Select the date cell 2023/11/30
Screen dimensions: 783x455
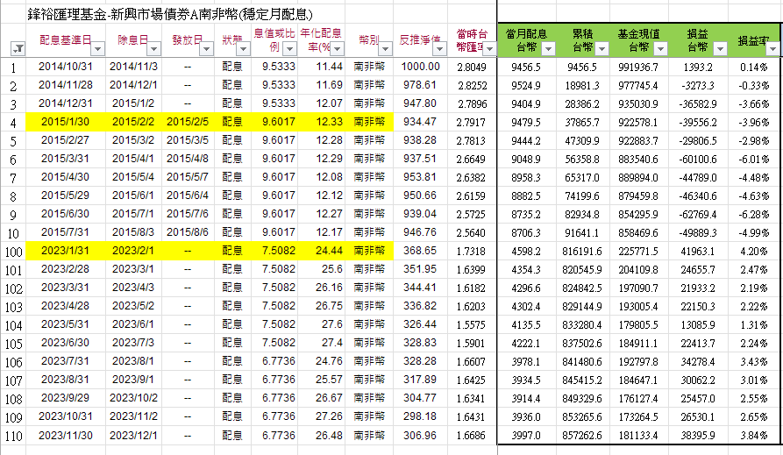(66, 436)
